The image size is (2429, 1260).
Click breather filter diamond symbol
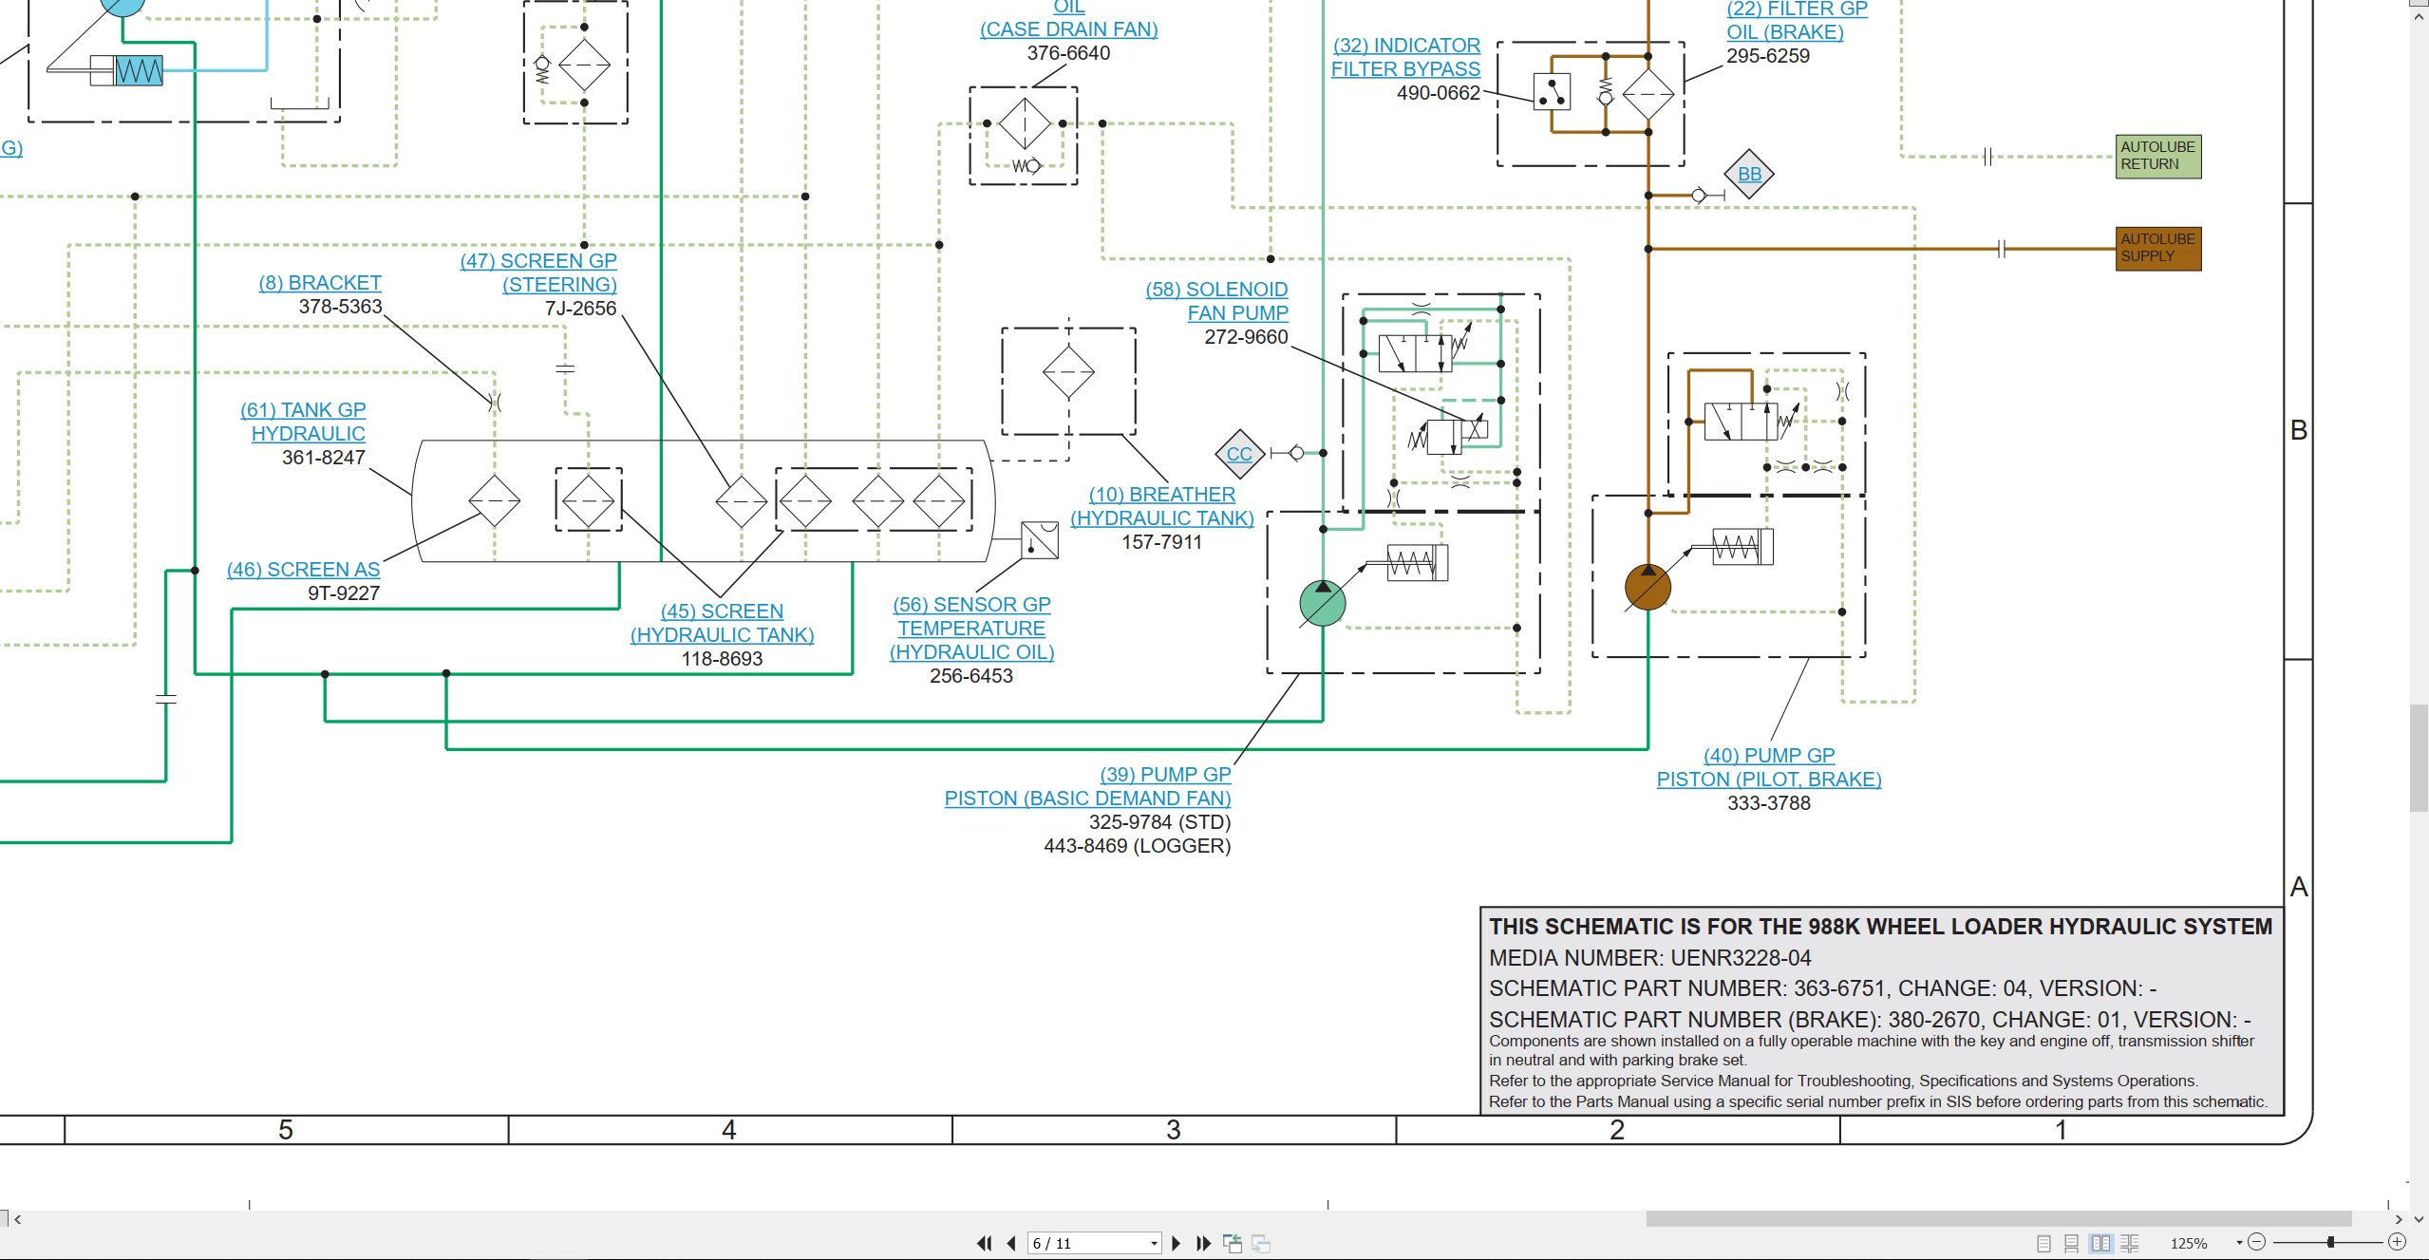[x=1068, y=371]
